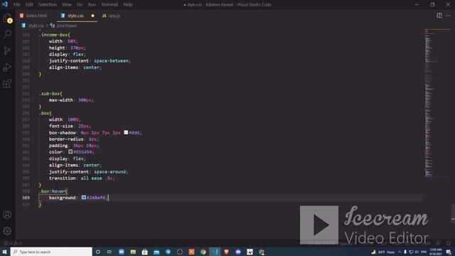The width and height of the screenshot is (455, 256).
Task: Click the transition property line
Action: point(82,178)
